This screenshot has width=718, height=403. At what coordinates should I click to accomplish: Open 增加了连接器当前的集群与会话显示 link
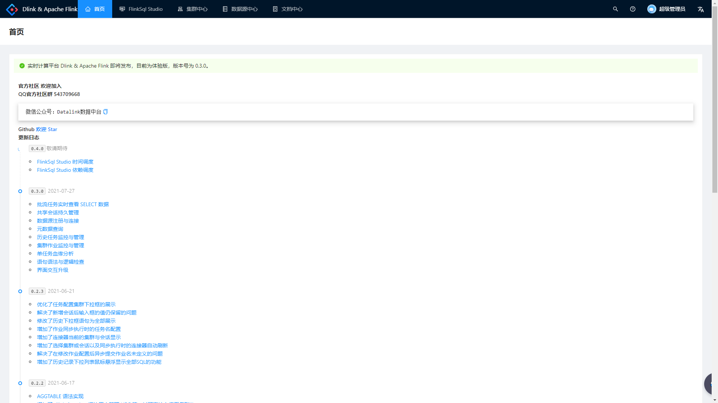(x=79, y=337)
